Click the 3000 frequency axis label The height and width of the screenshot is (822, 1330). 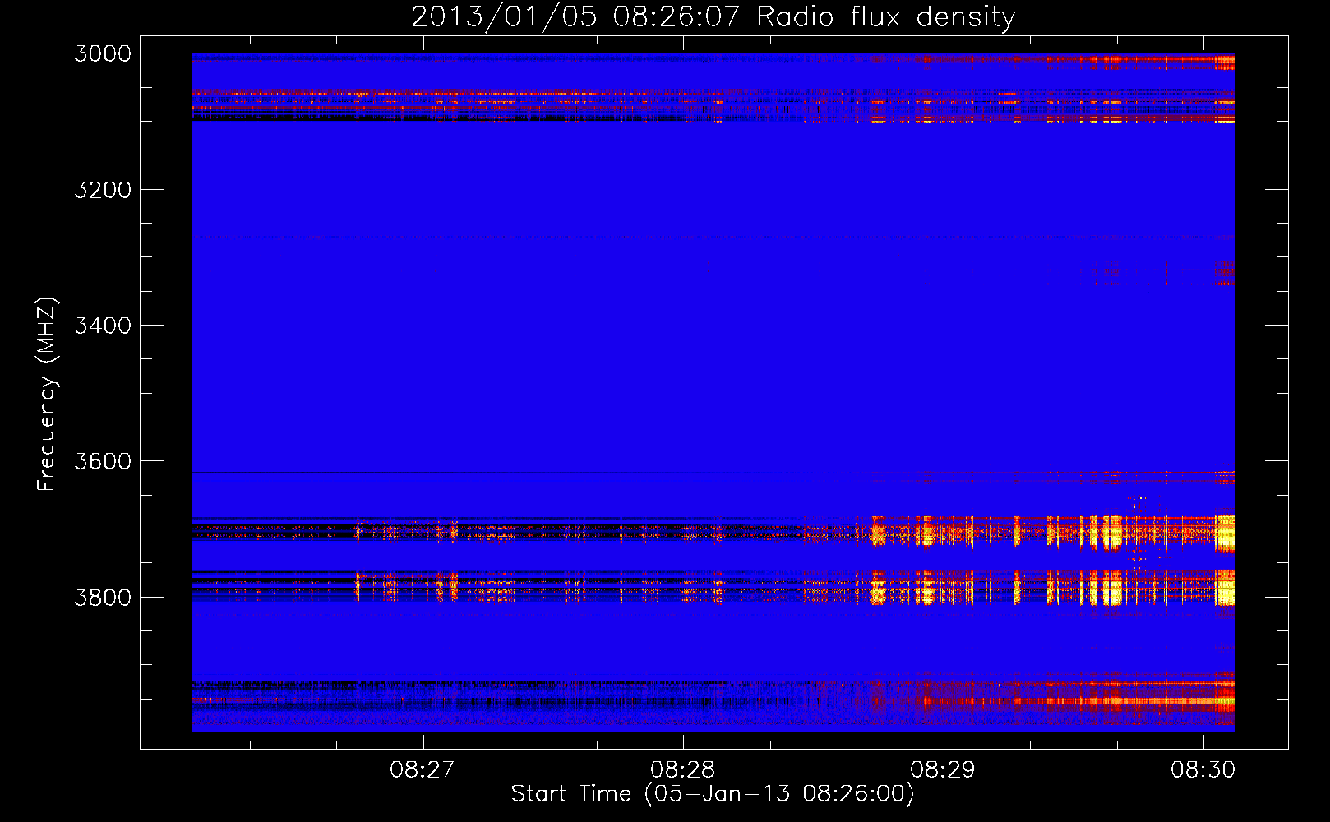click(103, 53)
